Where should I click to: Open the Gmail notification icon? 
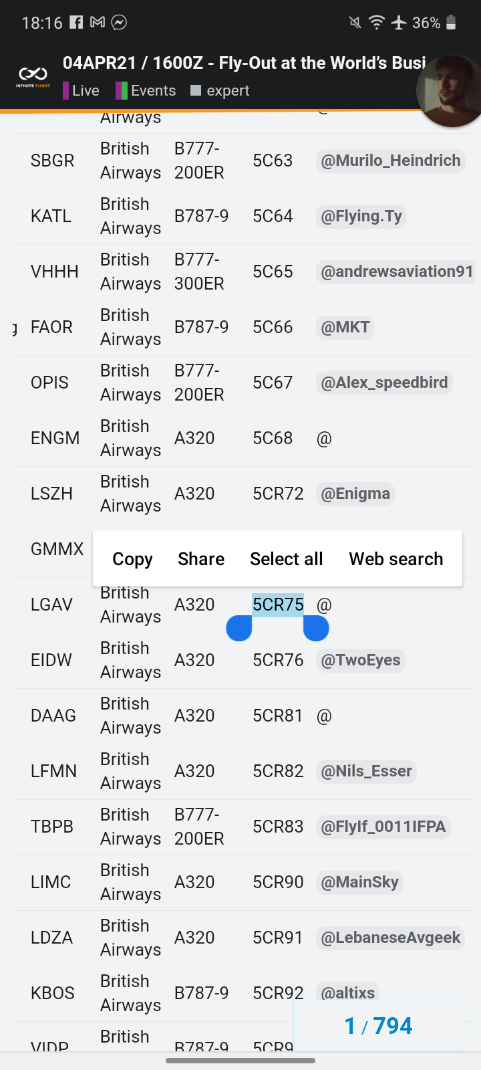(98, 22)
